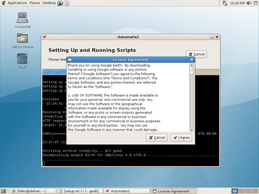Click the Show Desktop button in bottom panel
This screenshot has width=259, height=194.
tap(3, 191)
